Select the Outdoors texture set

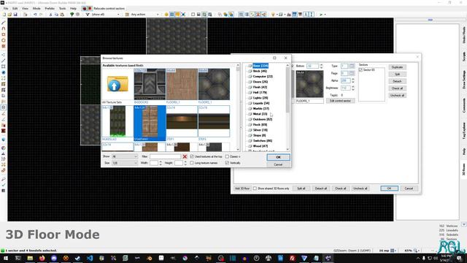tap(262, 119)
